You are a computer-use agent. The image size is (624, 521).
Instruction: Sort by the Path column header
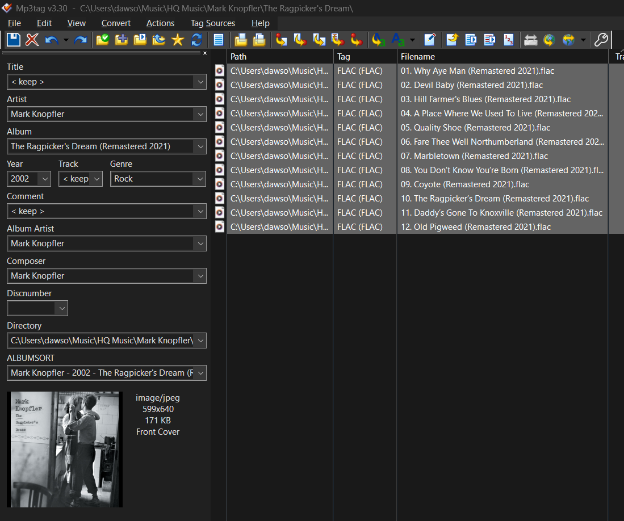(x=280, y=57)
